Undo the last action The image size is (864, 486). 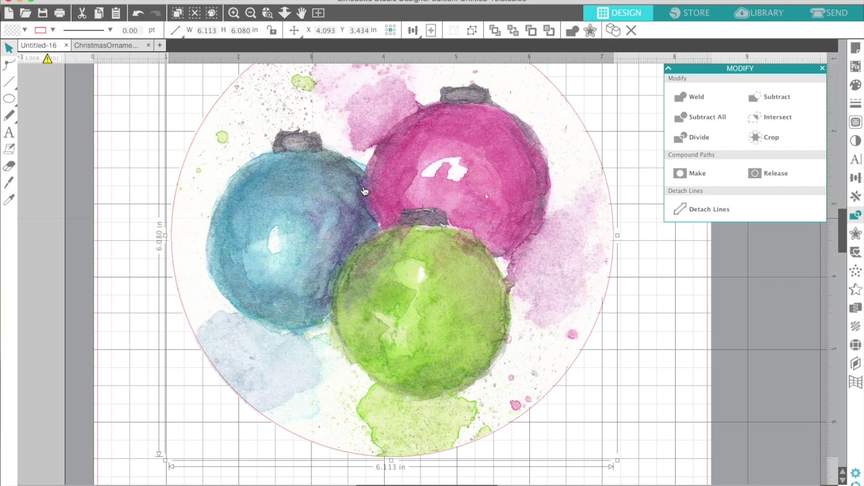point(138,13)
